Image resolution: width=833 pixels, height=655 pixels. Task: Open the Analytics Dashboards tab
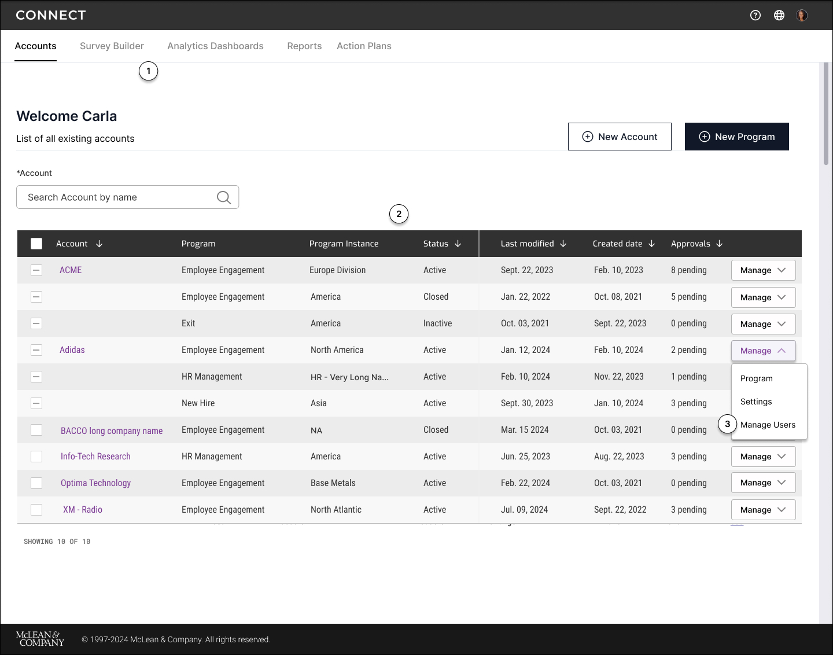pos(215,46)
